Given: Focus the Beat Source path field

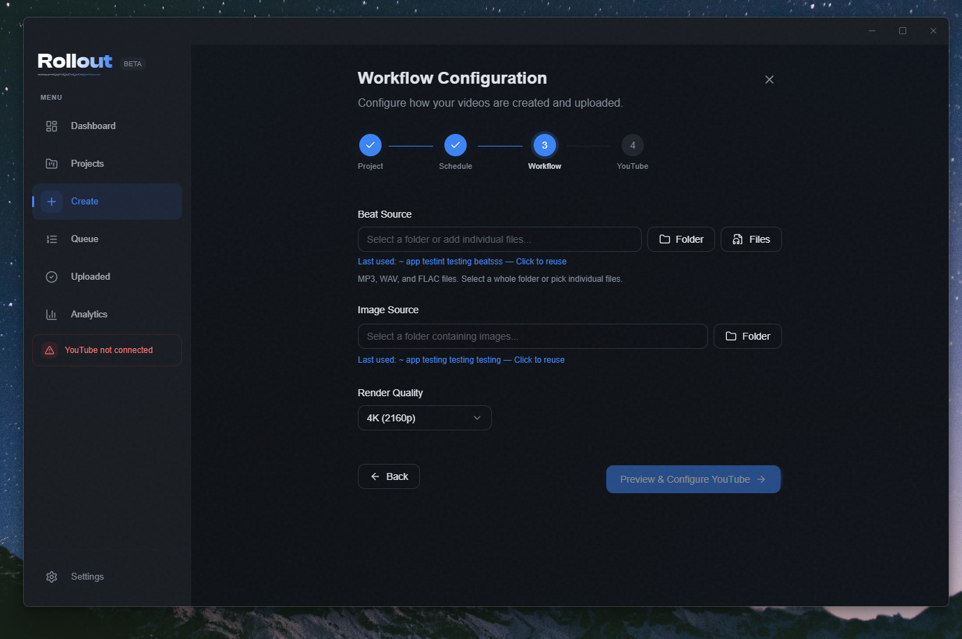Looking at the screenshot, I should tap(499, 239).
